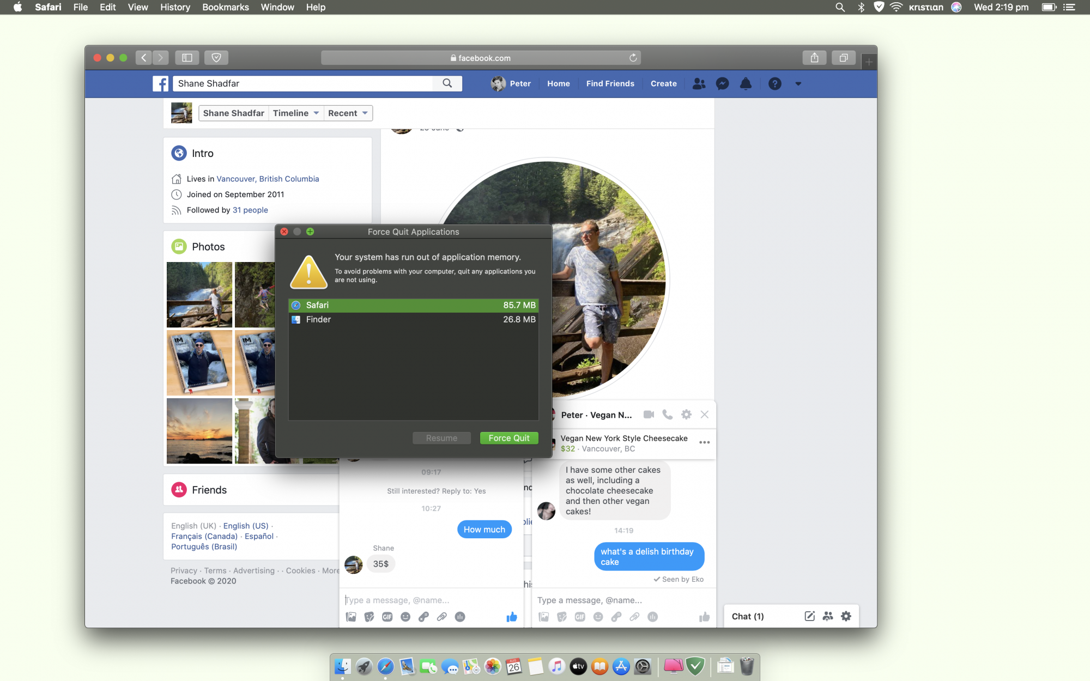
Task: Click the Create link
Action: pyautogui.click(x=664, y=83)
